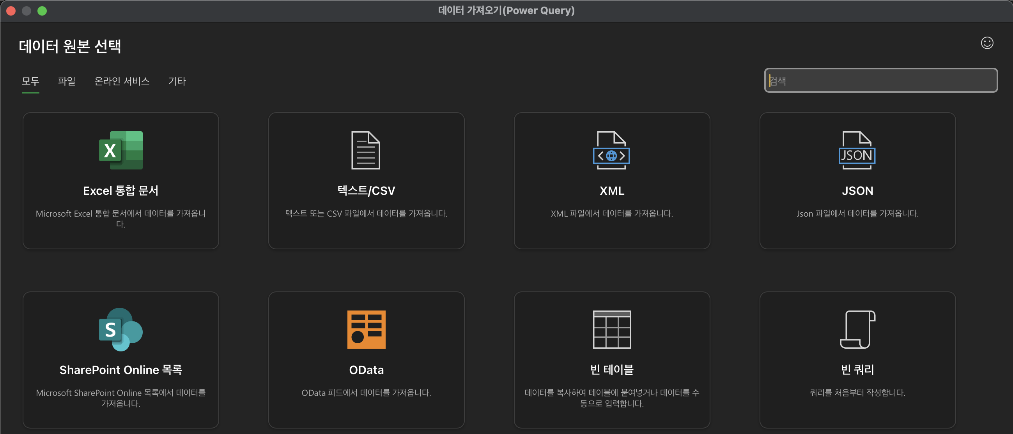
Task: Select the 텍스트/CSV title
Action: click(x=366, y=191)
